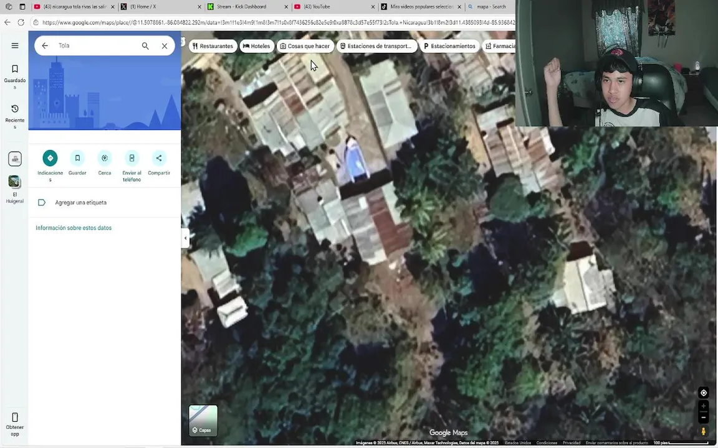
Task: Click Estados Unidos footer link
Action: point(518,443)
